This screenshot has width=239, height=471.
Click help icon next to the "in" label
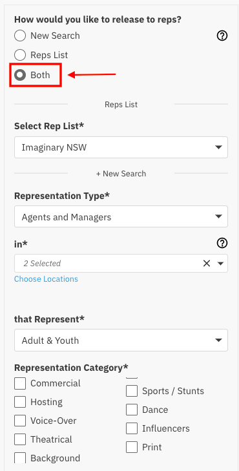pos(222,244)
